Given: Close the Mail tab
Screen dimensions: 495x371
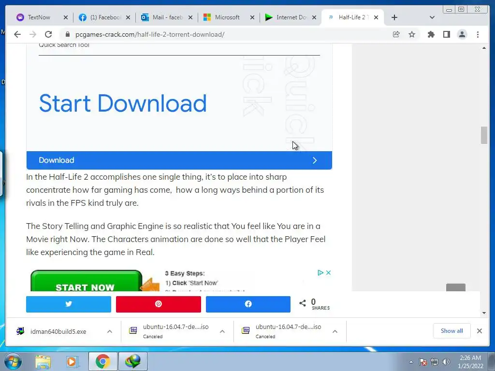Looking at the screenshot, I should click(x=190, y=17).
